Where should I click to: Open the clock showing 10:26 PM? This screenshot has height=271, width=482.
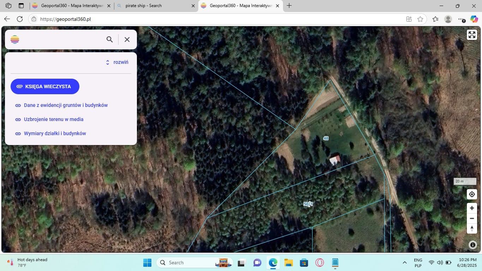(467, 263)
